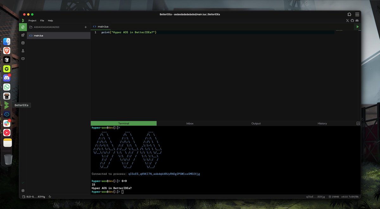Open WhatsApp from the Dock
This screenshot has width=380, height=209.
pos(7,87)
